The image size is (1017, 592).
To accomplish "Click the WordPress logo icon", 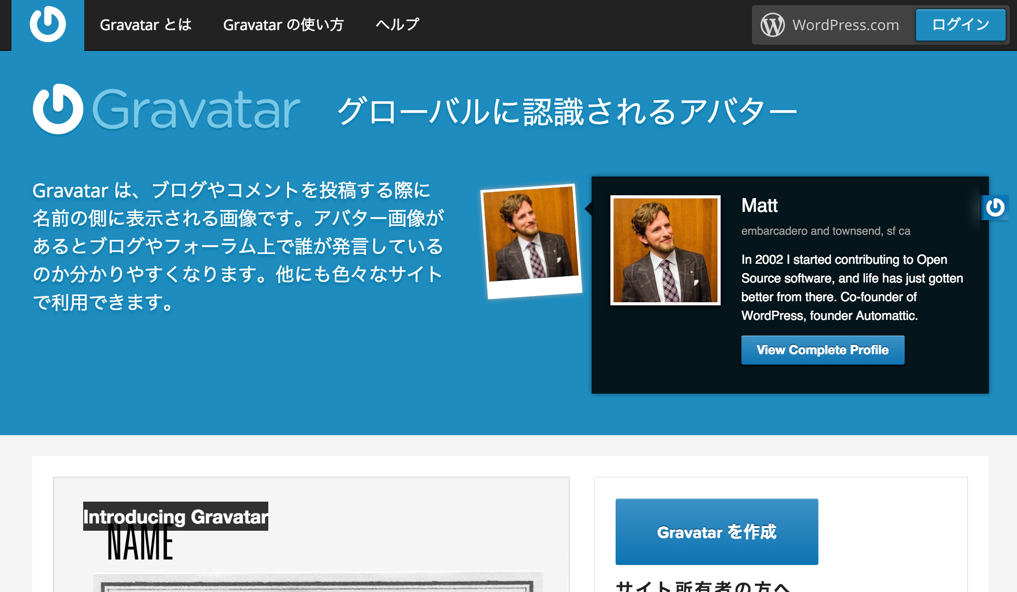I will pyautogui.click(x=773, y=25).
